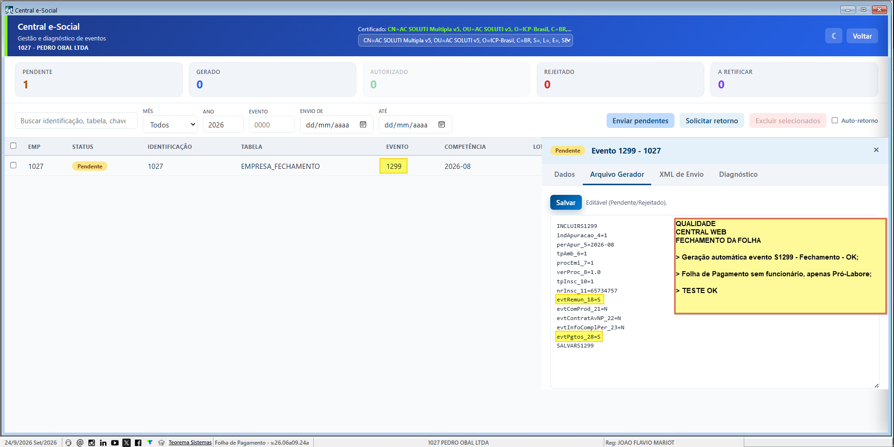The width and height of the screenshot is (894, 447).
Task: Click the Solicitar retorno button
Action: click(x=712, y=121)
